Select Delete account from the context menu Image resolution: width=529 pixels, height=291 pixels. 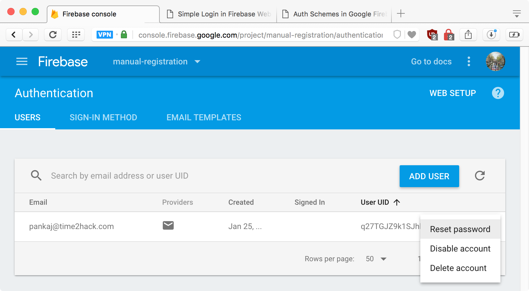click(x=460, y=268)
